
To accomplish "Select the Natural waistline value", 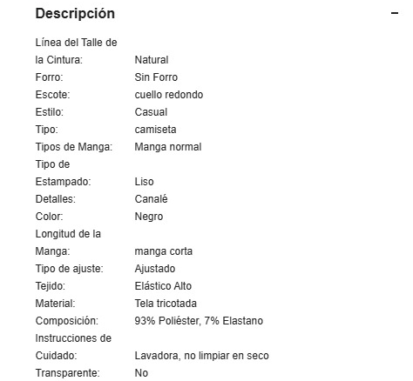I will coord(152,60).
